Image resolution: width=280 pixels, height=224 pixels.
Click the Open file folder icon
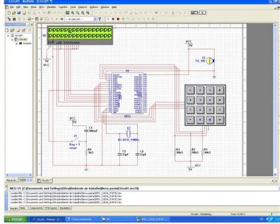14,13
